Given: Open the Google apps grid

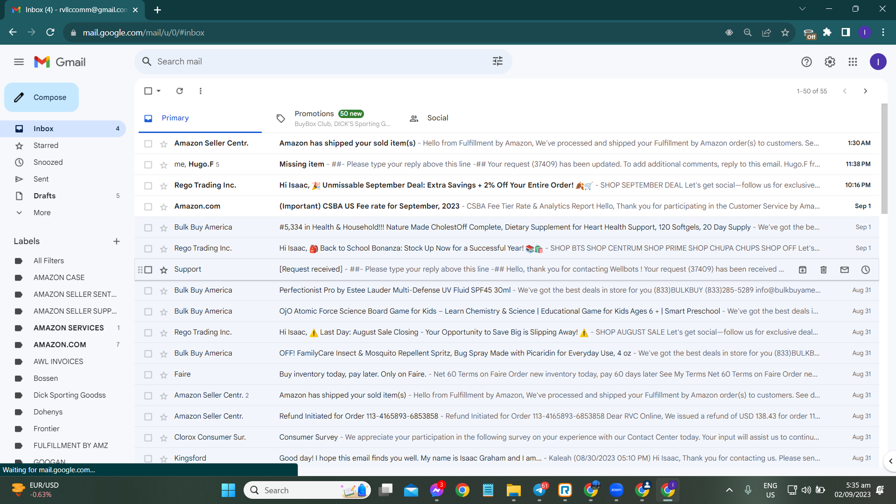Looking at the screenshot, I should pyautogui.click(x=853, y=62).
